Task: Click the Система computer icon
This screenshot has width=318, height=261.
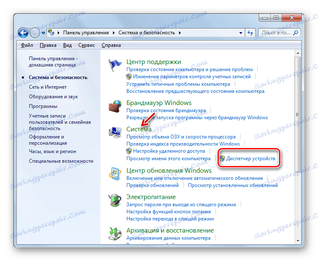Action: pos(115,133)
